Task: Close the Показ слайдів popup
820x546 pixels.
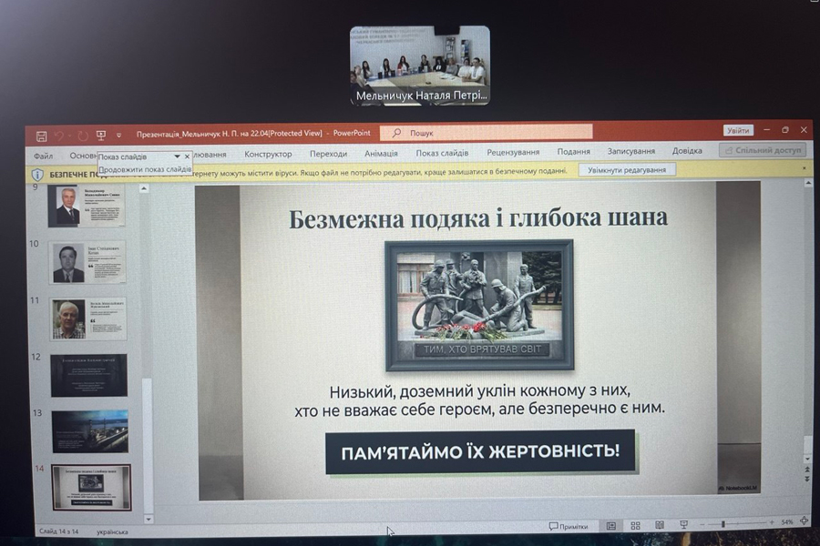Action: tap(187, 157)
